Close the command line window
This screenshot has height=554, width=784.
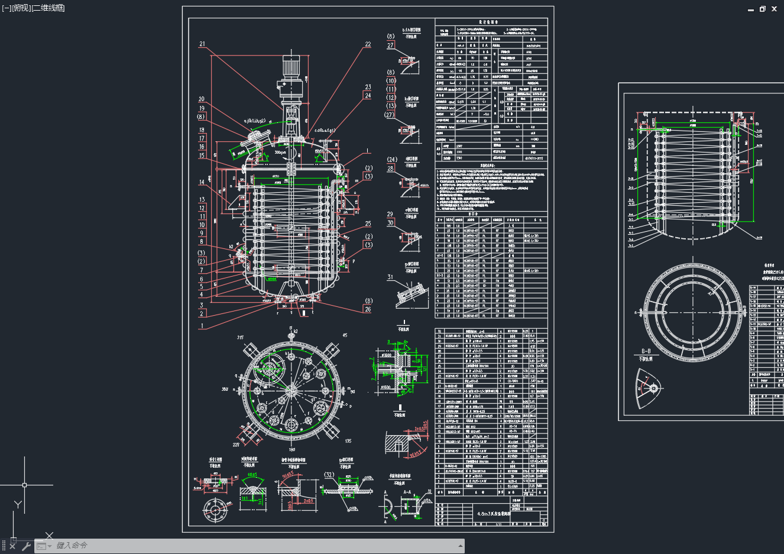[x=12, y=546]
